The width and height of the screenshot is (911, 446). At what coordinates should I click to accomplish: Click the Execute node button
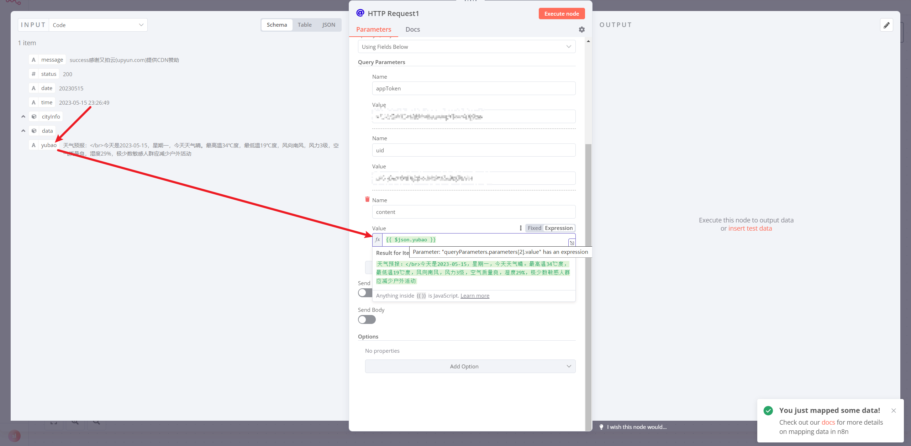coord(561,14)
